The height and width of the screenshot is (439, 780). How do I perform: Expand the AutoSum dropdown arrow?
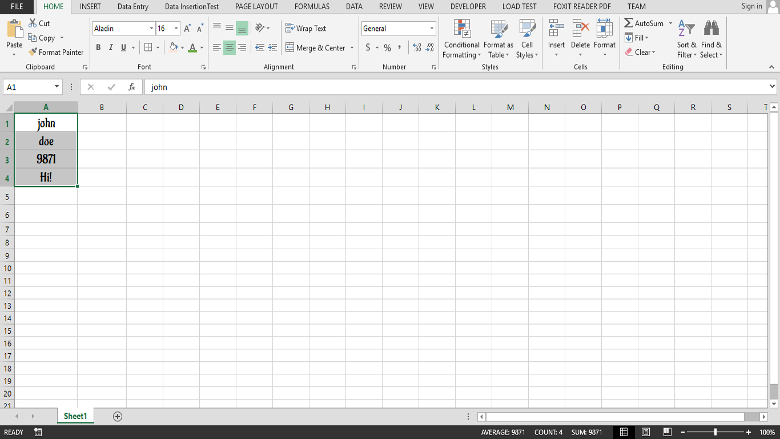pyautogui.click(x=670, y=23)
